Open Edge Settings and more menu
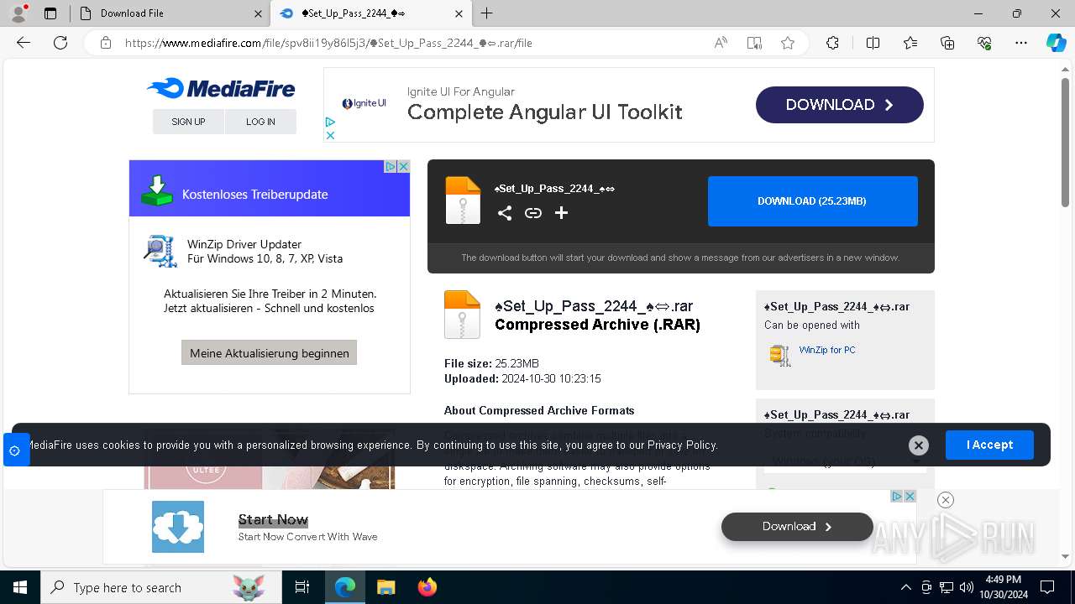This screenshot has height=604, width=1075. pyautogui.click(x=1021, y=43)
